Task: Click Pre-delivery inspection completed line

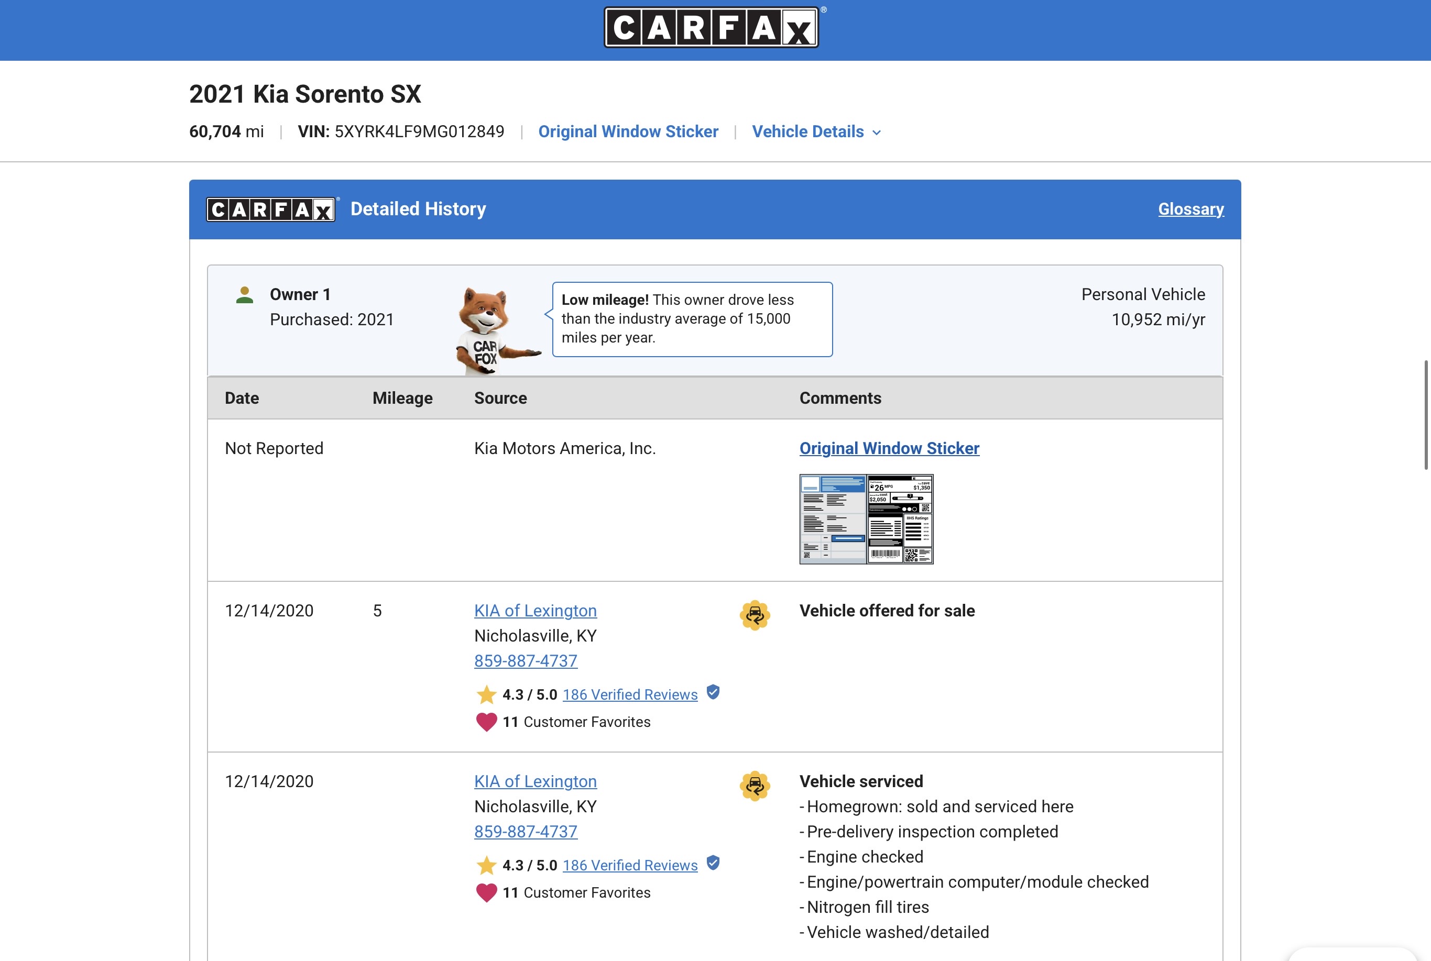Action: pos(929,832)
